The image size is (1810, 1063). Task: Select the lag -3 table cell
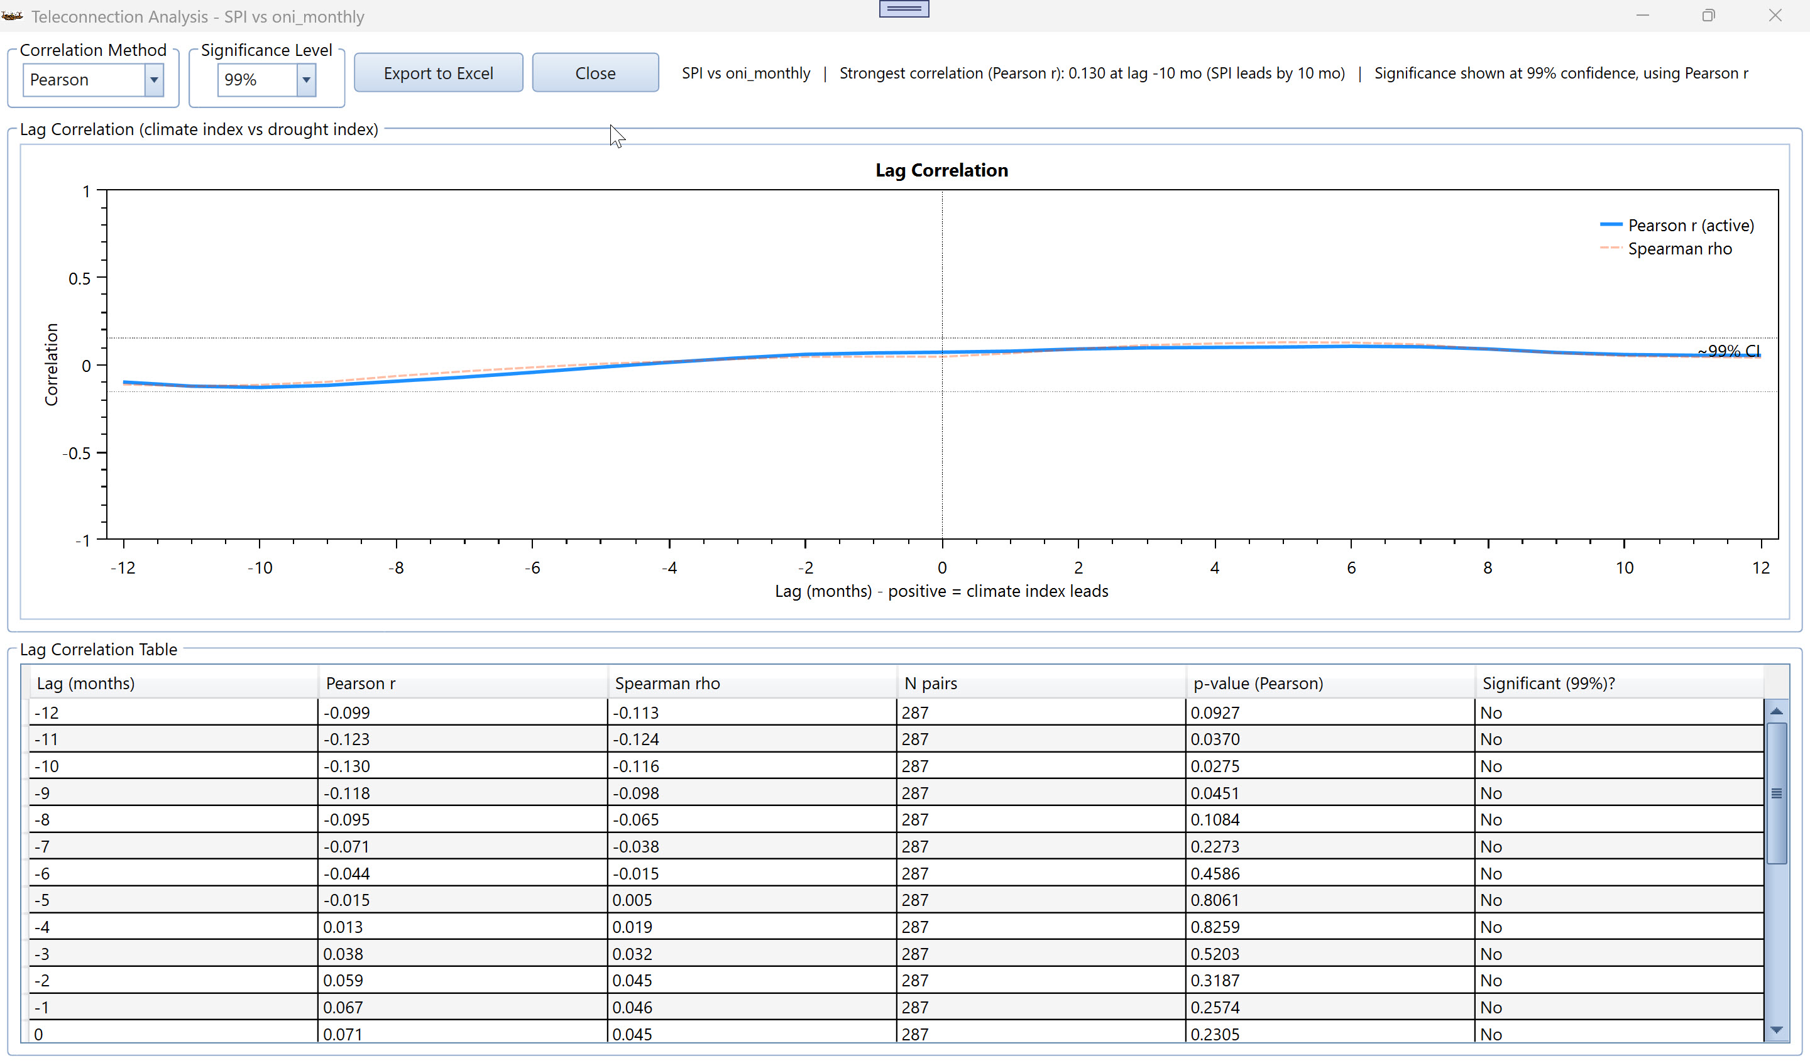point(173,953)
